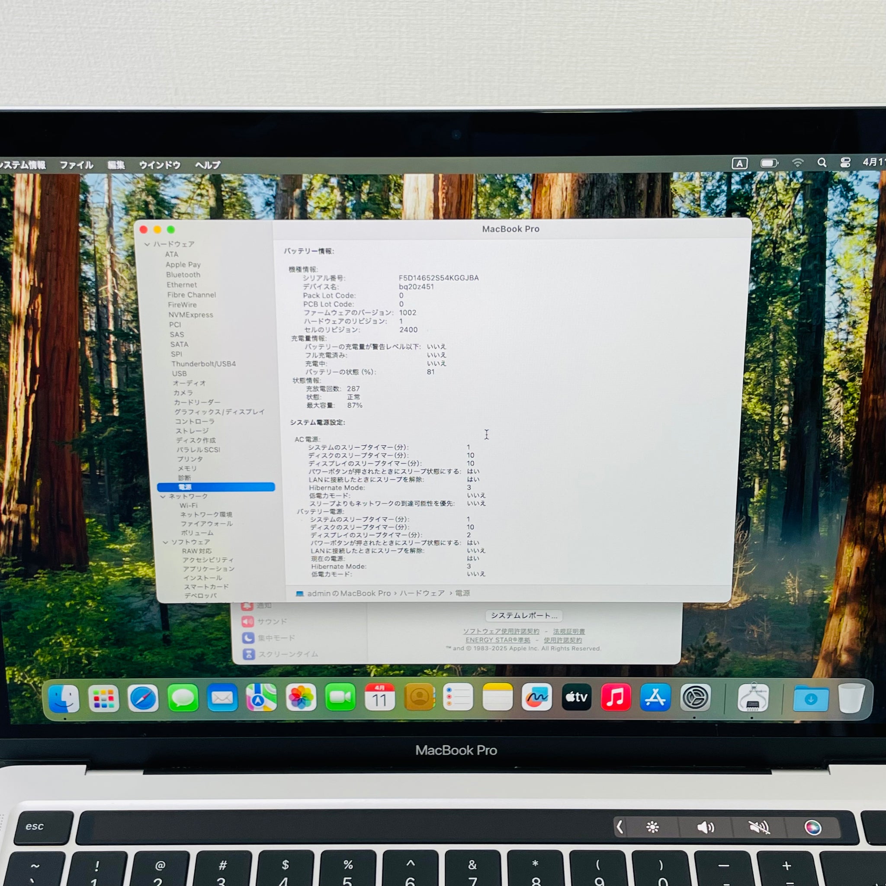The width and height of the screenshot is (886, 886).
Task: Click the Music app icon
Action: tap(616, 697)
